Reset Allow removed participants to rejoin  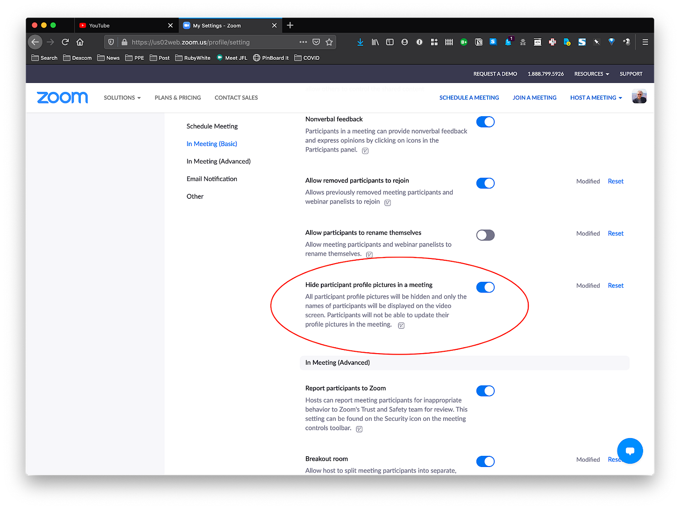[616, 181]
